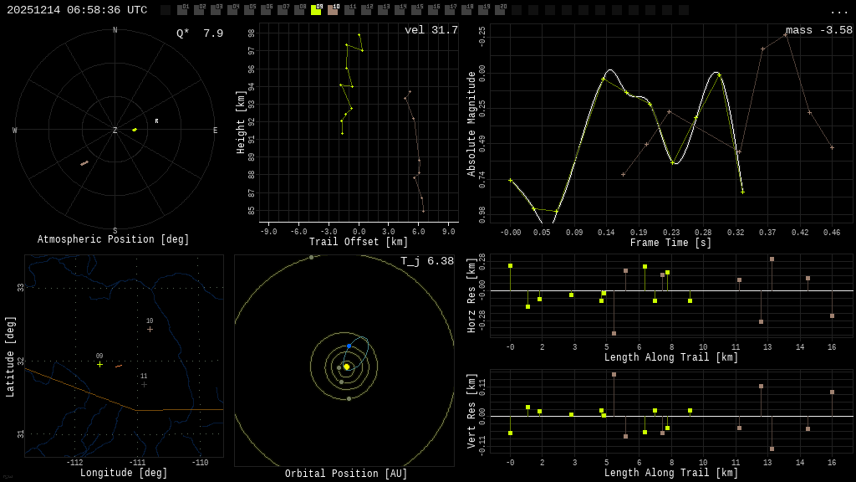Screen dimensions: 856x482
Task: Click the station 09 cross marker on map
Action: click(99, 364)
